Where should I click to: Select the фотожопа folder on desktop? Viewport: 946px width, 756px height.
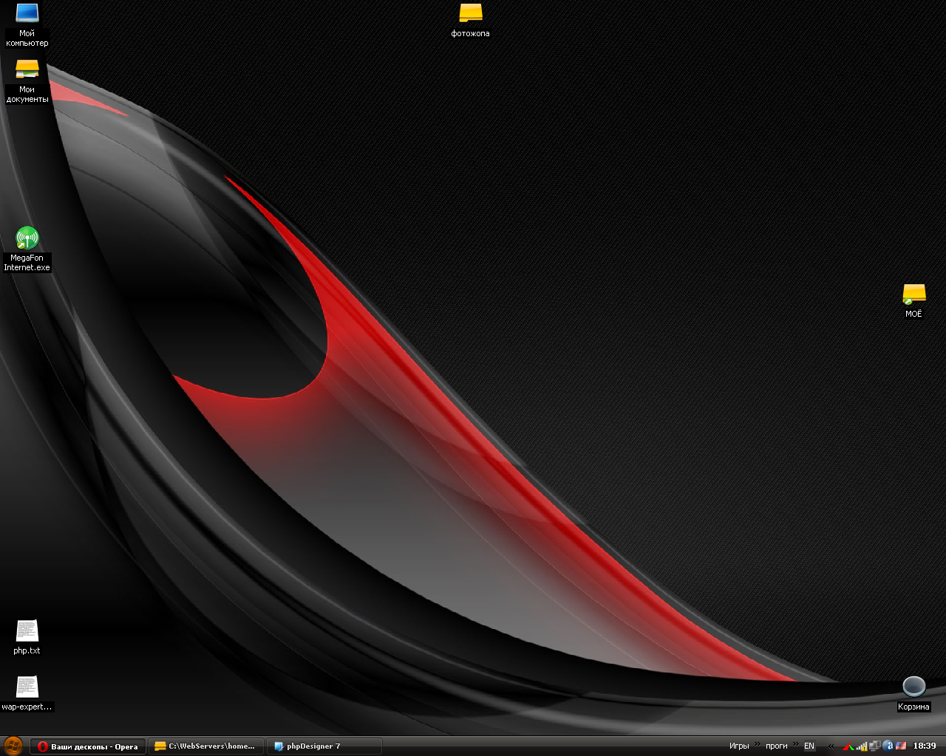click(x=470, y=13)
